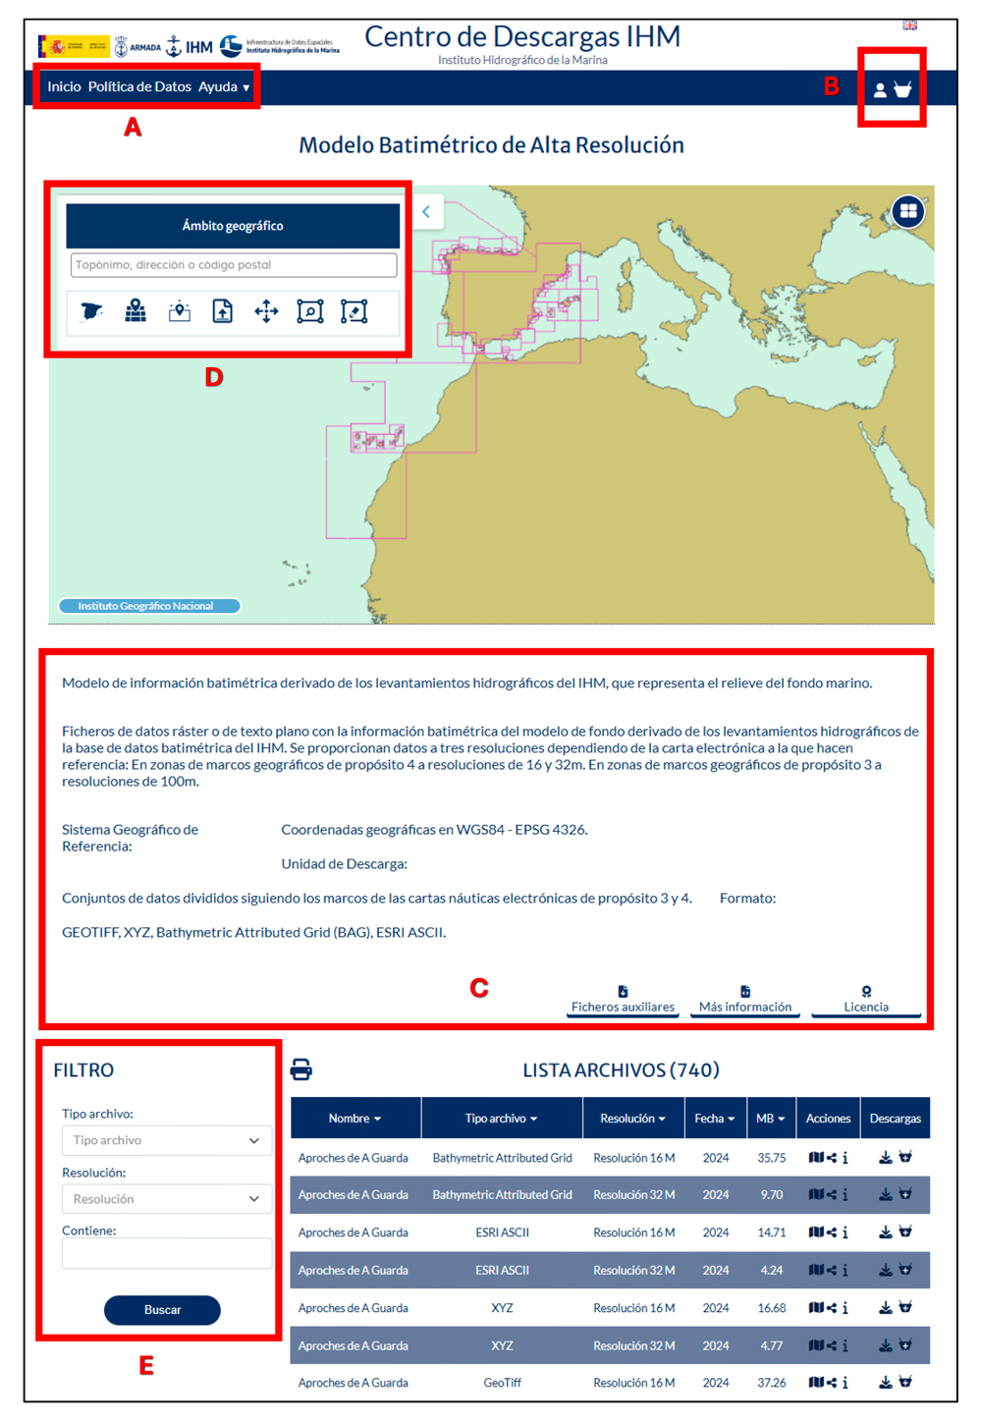Viewport: 982px width, 1423px height.
Task: Click the current map view pin icon
Action: click(x=179, y=312)
